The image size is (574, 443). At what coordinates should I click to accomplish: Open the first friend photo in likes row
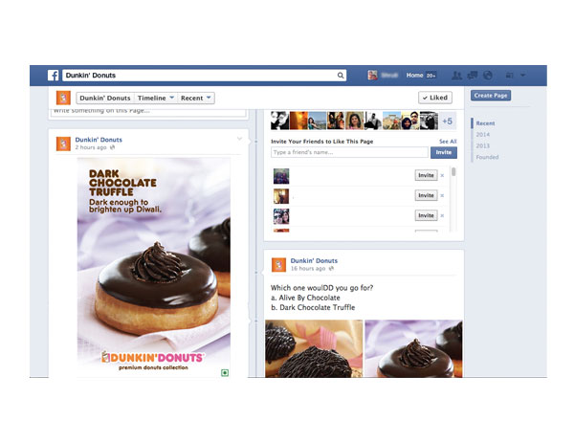pos(279,121)
